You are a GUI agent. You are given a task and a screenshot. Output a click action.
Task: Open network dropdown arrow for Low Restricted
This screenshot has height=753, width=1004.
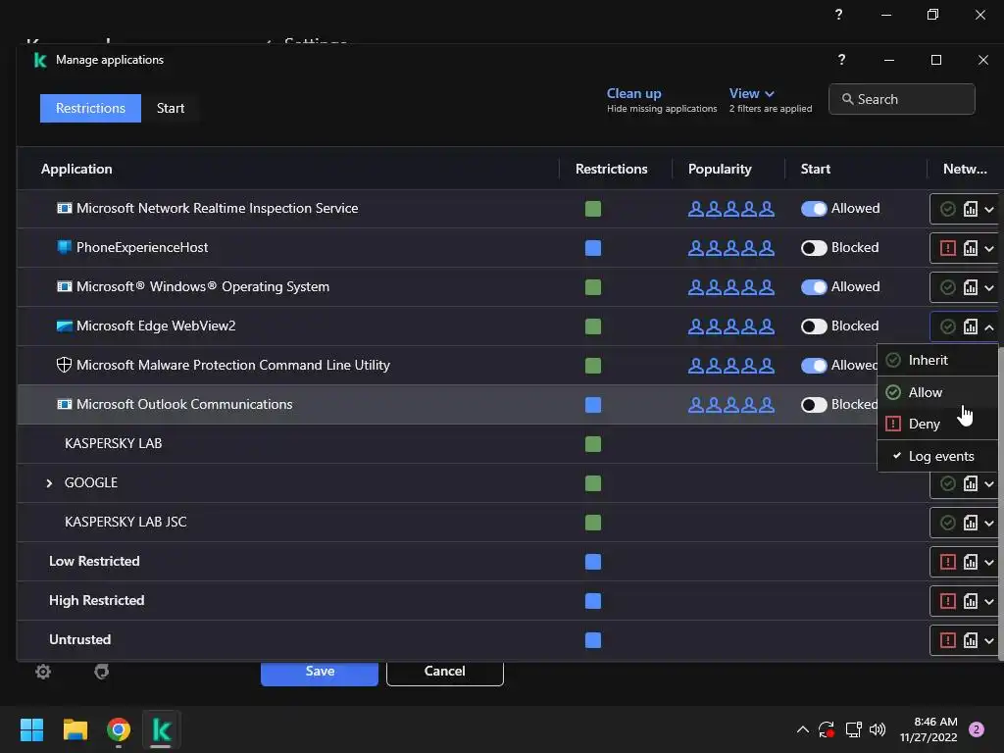click(989, 563)
